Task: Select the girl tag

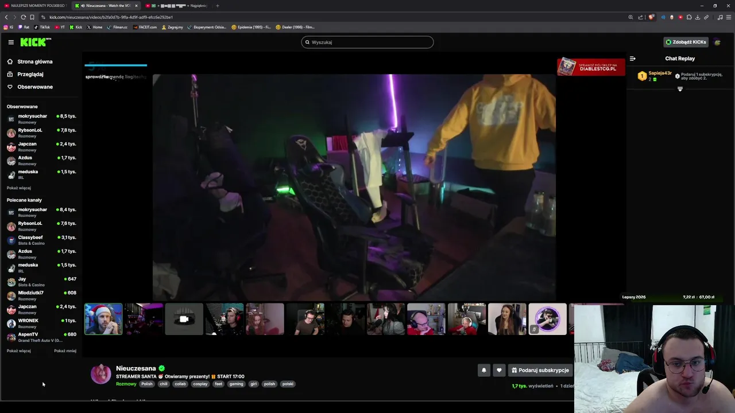Action: click(253, 384)
